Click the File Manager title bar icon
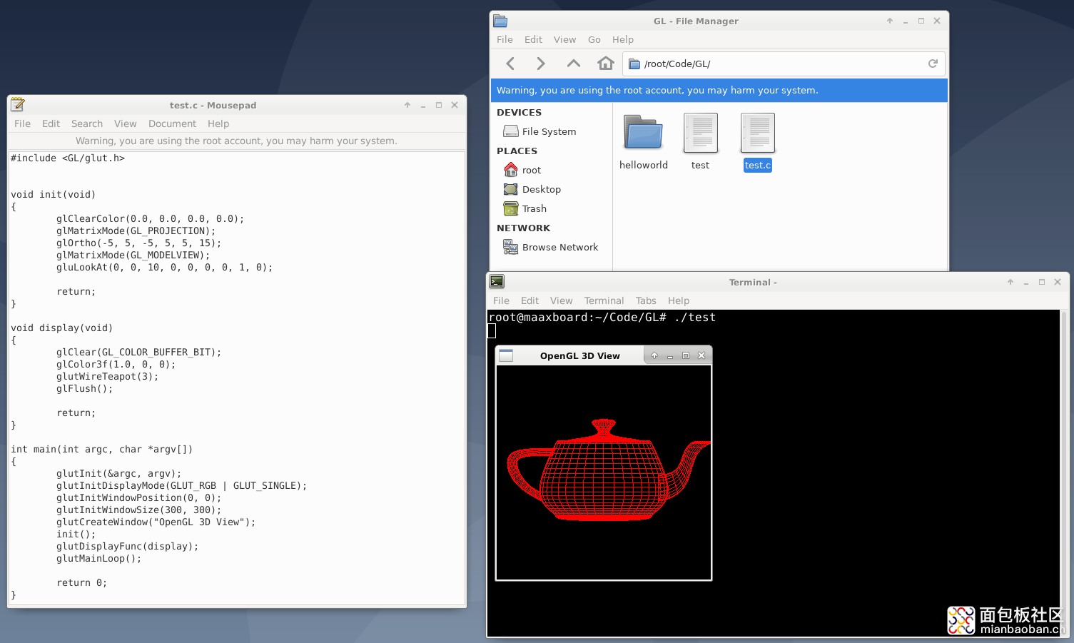Image resolution: width=1074 pixels, height=643 pixels. coord(500,21)
